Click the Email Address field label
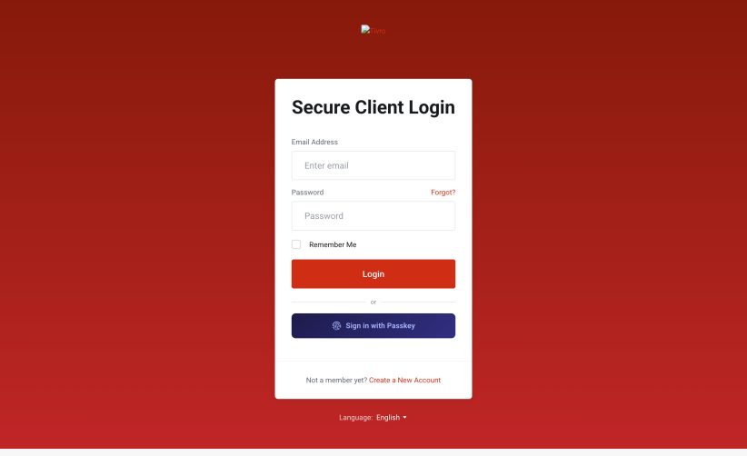747x456 pixels. [x=314, y=142]
